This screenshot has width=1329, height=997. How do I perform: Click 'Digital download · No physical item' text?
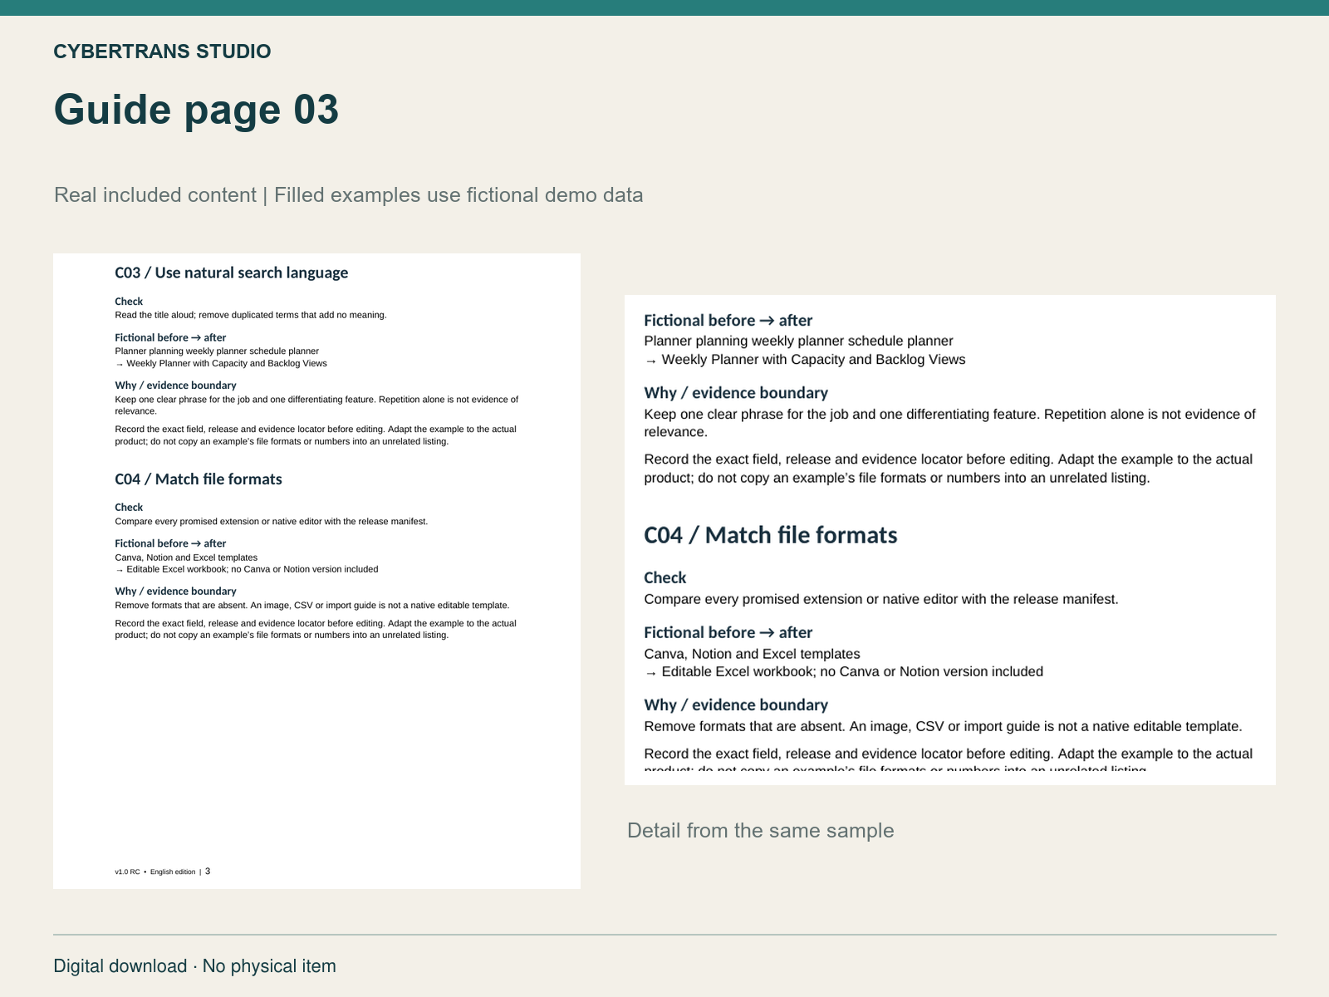tap(195, 966)
